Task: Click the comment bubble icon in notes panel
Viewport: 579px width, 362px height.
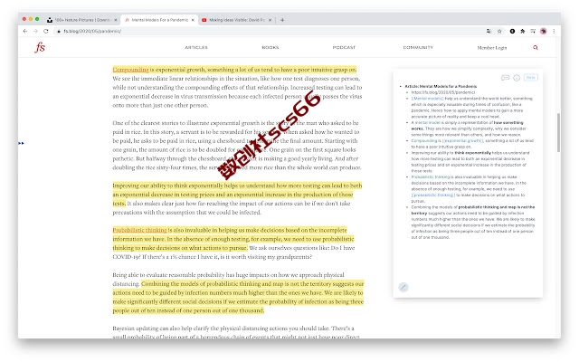Action: click(505, 78)
